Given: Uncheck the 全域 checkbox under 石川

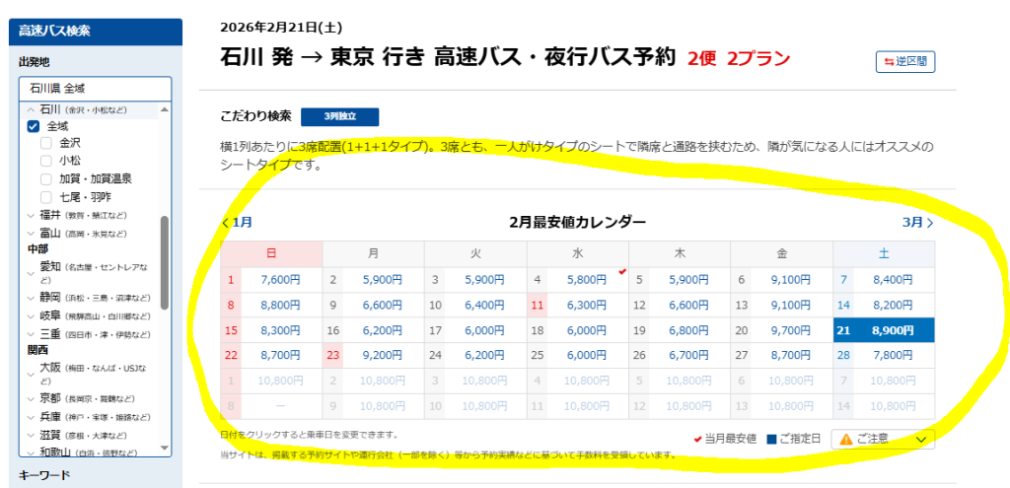Looking at the screenshot, I should [34, 126].
